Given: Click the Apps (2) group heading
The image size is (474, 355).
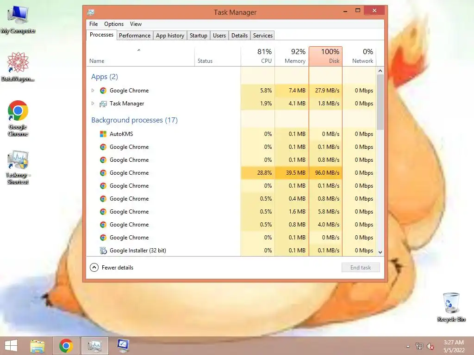Looking at the screenshot, I should [105, 77].
